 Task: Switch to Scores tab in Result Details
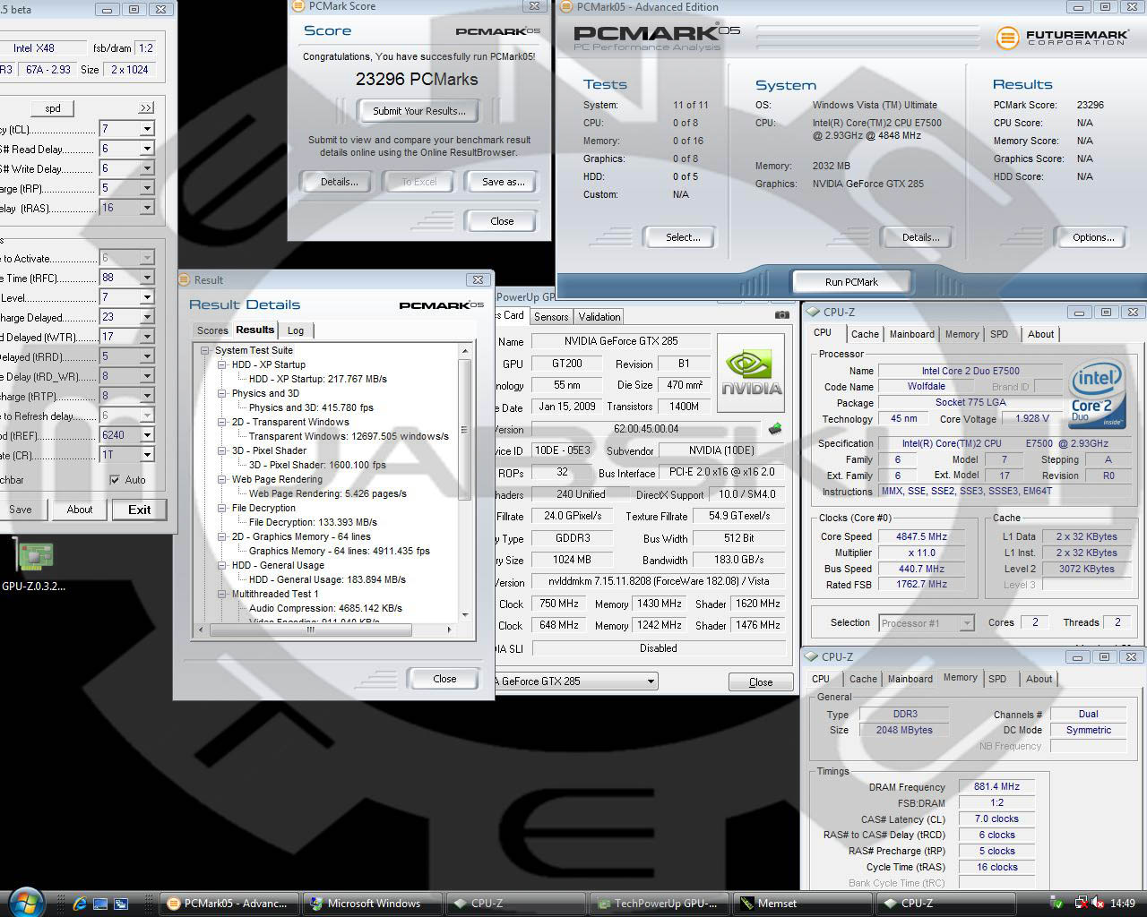[x=212, y=330]
